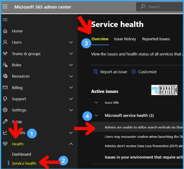This screenshot has height=169, width=184.
Task: Collapse the Health menu chevron
Action: [71, 144]
